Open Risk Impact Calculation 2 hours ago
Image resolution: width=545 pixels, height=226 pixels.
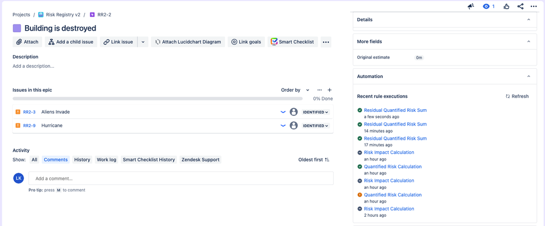[389, 209]
